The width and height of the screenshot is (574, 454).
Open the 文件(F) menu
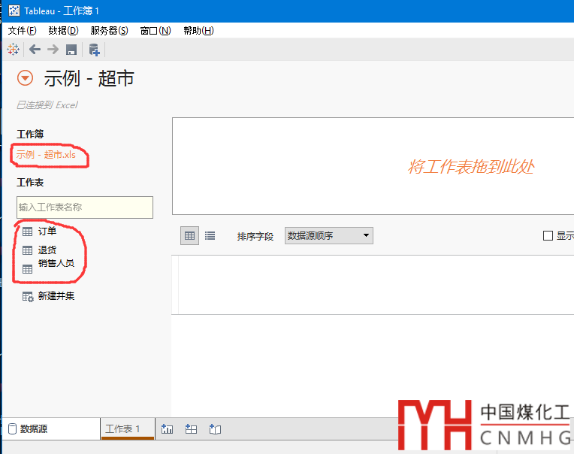(22, 31)
